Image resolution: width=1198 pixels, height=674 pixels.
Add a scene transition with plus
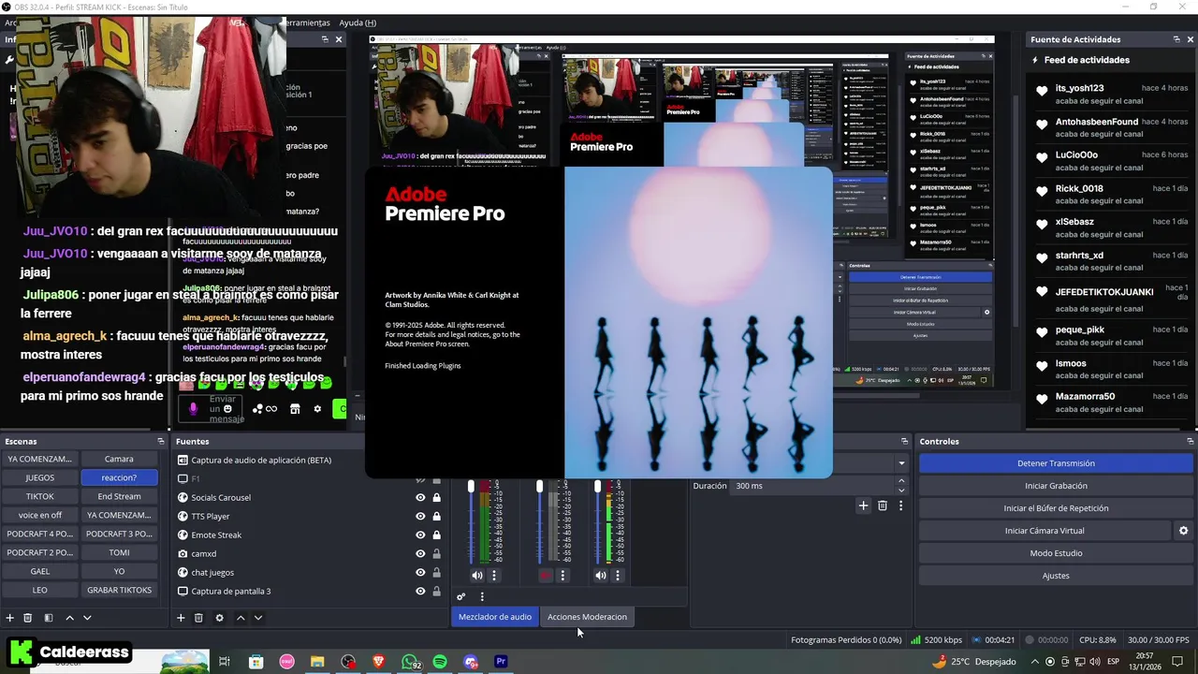[864, 505]
